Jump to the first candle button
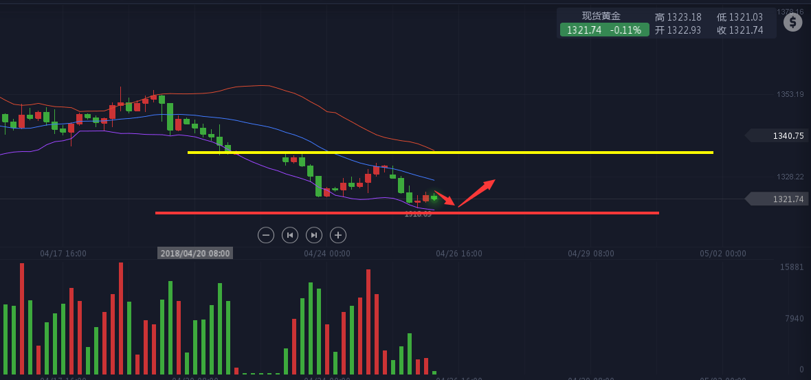 (289, 235)
